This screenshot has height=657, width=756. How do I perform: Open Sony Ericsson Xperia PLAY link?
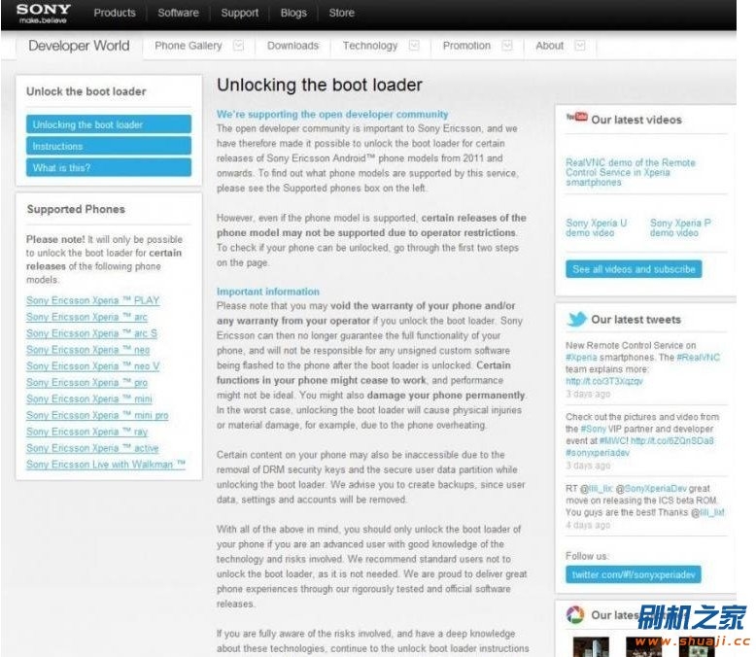pyautogui.click(x=92, y=300)
